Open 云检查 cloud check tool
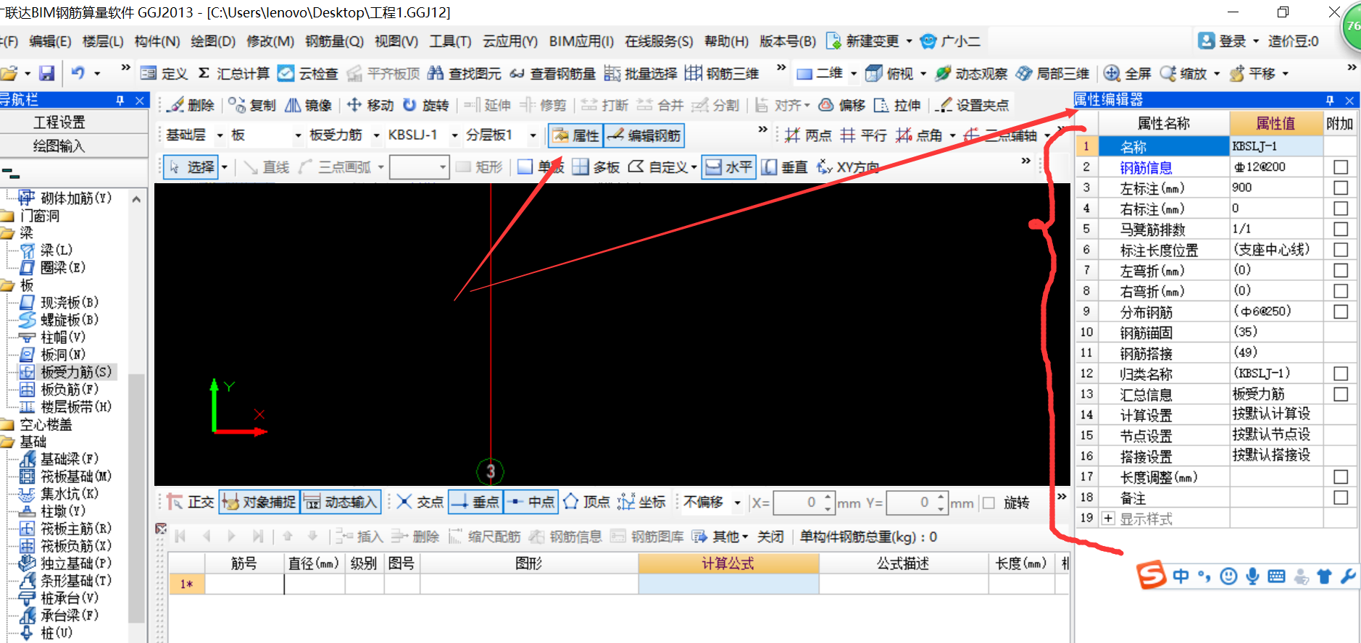This screenshot has height=643, width=1361. coord(308,73)
